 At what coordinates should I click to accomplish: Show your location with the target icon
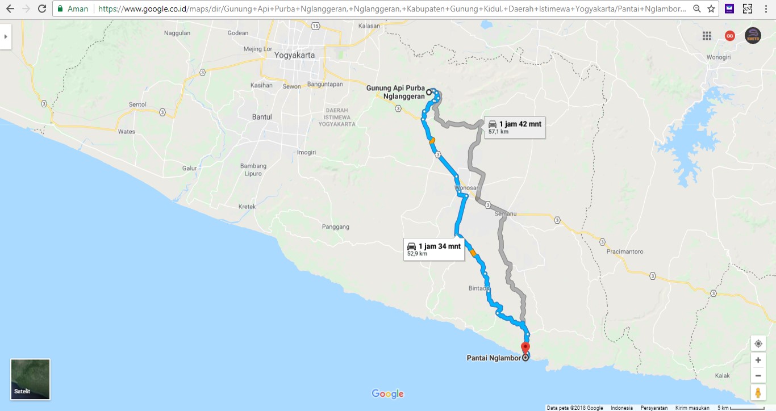(758, 343)
